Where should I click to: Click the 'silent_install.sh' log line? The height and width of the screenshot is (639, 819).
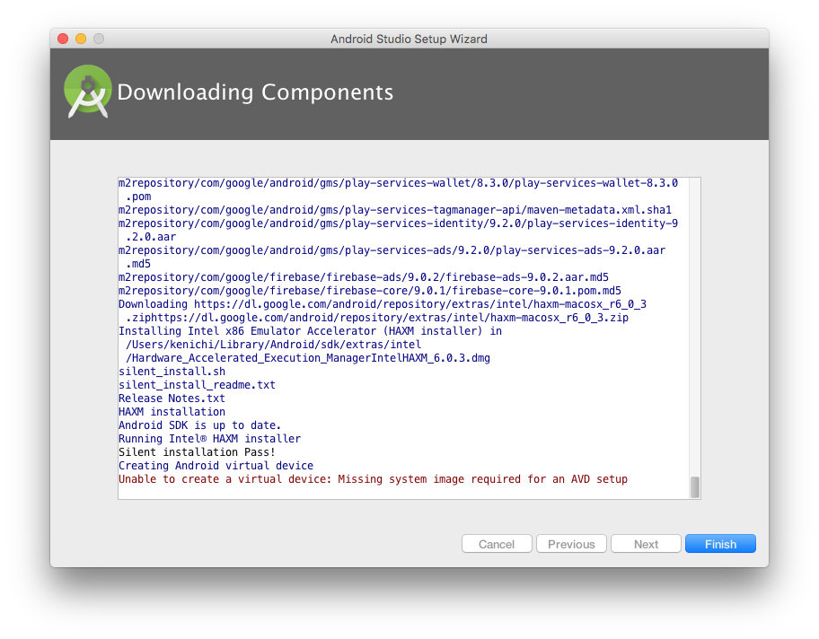[172, 372]
